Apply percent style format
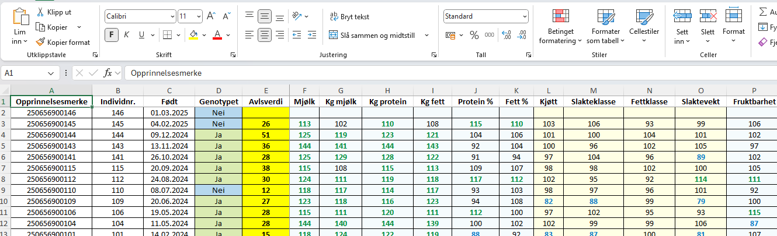 point(474,35)
